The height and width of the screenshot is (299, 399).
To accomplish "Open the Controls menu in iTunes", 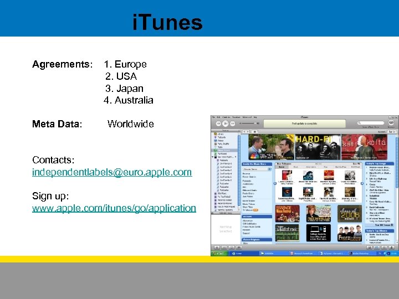I will pos(226,117).
